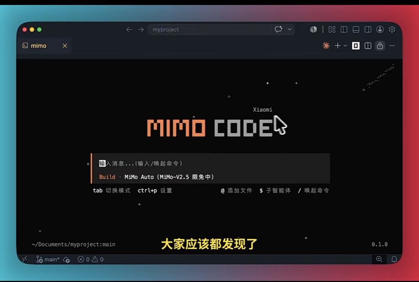Screen dimensions: 419x282
Task: Click the / 唤起命令 hint
Action: click(x=313, y=191)
